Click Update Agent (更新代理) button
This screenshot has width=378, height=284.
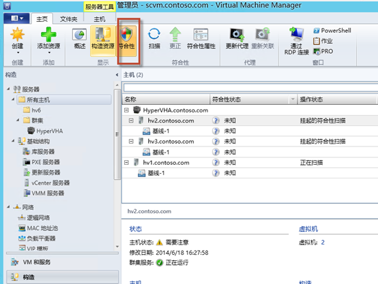click(x=237, y=39)
